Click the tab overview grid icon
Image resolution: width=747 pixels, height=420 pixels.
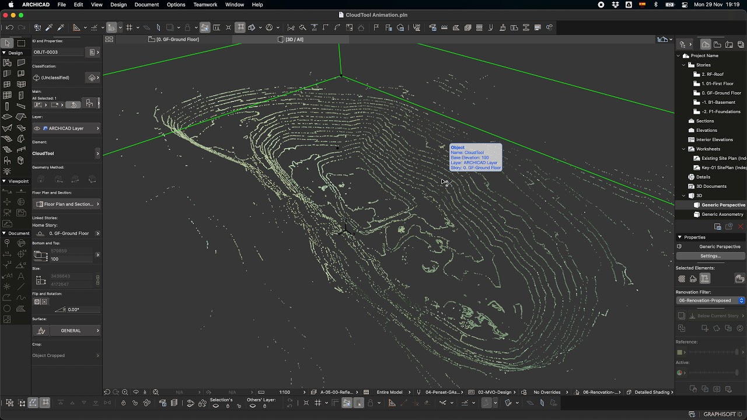tap(109, 40)
